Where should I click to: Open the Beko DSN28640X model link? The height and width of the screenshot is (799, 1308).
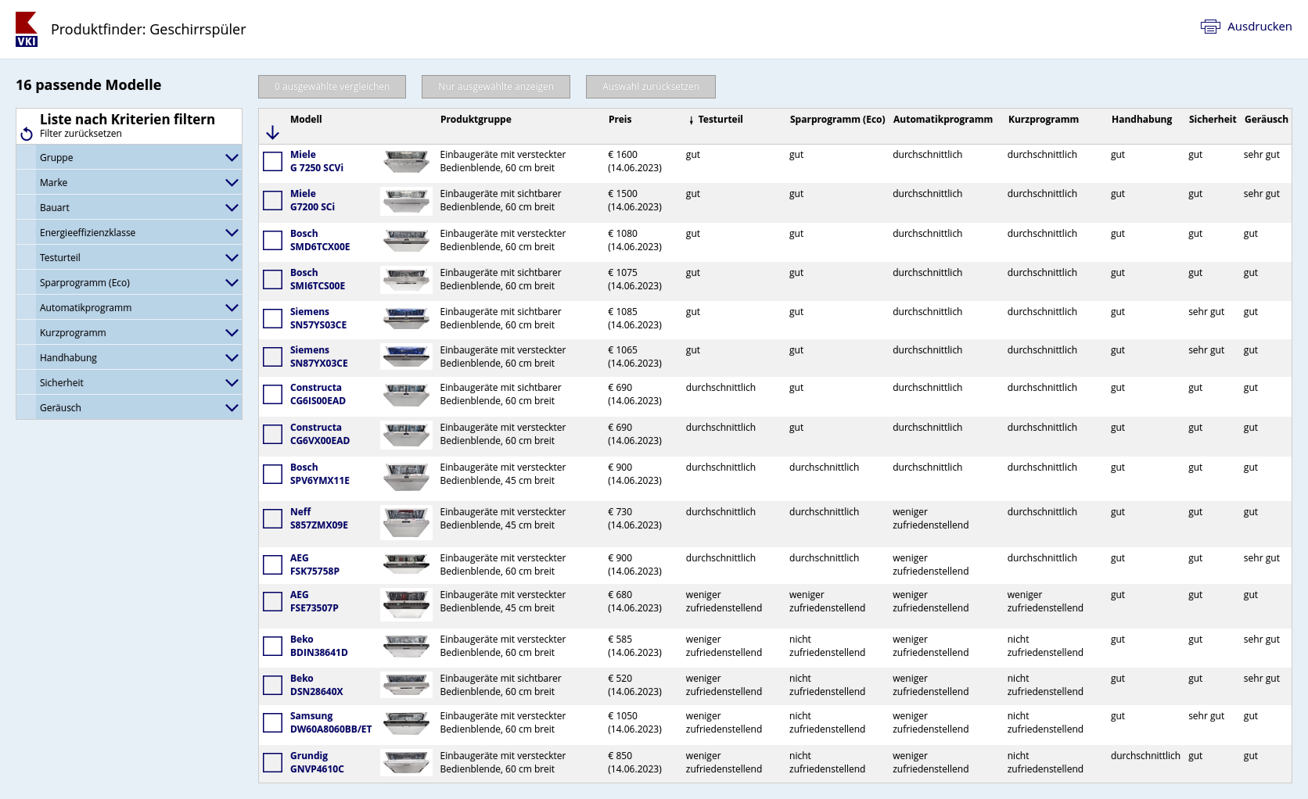pos(317,685)
